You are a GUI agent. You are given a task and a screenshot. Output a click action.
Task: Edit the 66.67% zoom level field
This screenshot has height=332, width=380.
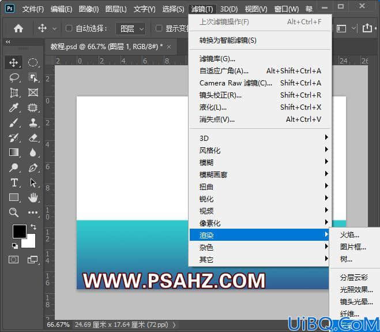click(58, 324)
